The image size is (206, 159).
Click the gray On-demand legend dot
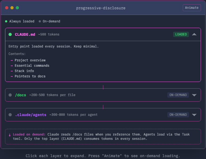pyautogui.click(x=40, y=21)
